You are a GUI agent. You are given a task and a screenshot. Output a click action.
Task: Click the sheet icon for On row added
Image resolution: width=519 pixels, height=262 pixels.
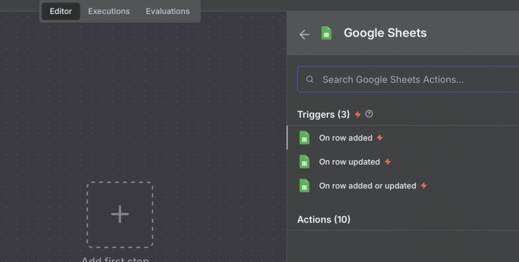pos(304,138)
